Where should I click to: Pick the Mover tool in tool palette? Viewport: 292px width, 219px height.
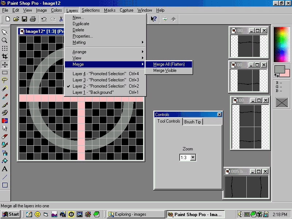pos(5,65)
